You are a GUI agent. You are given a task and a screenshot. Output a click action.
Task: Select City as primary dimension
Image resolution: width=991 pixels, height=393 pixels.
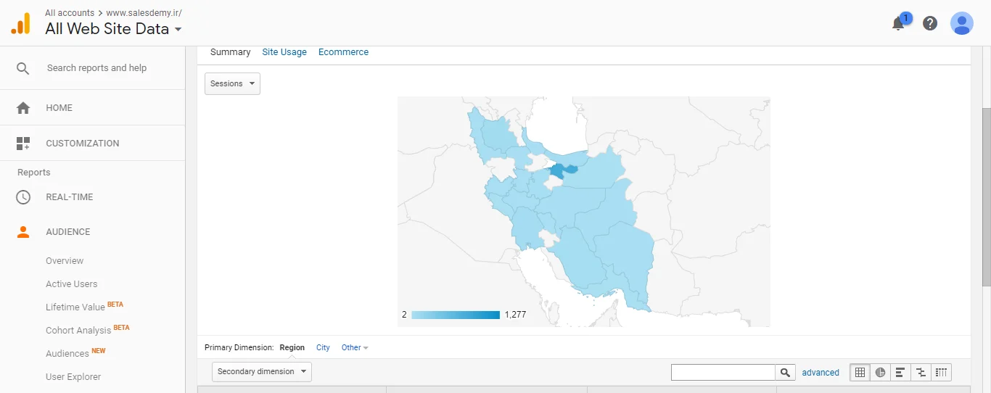click(323, 348)
